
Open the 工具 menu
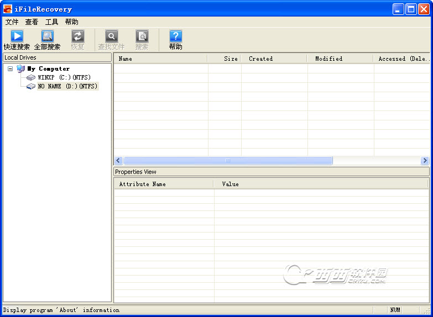pyautogui.click(x=51, y=22)
